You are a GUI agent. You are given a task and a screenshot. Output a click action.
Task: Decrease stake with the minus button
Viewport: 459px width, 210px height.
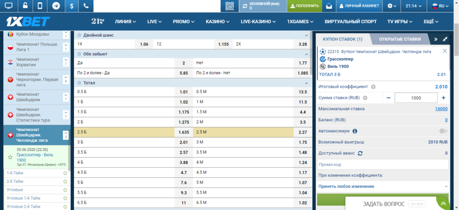pos(388,98)
